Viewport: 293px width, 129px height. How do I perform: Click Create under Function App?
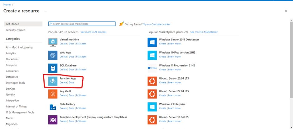pos(63,83)
